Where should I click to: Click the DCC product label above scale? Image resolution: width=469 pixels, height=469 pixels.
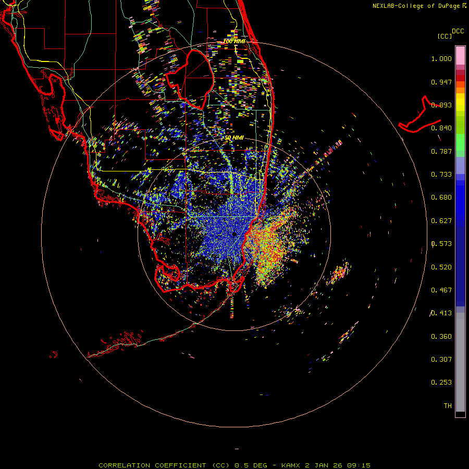click(x=458, y=31)
